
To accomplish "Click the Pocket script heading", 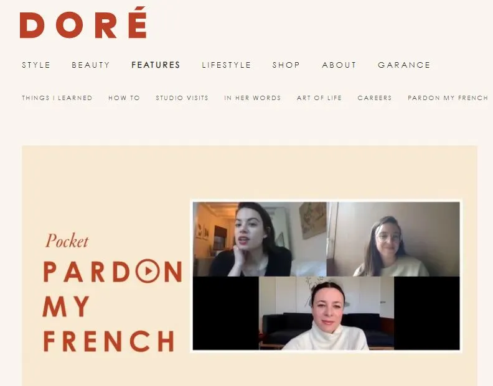I will pos(67,241).
